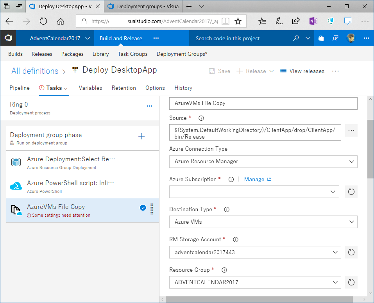The width and height of the screenshot is (374, 303).
Task: Click the Save button
Action: click(x=220, y=71)
